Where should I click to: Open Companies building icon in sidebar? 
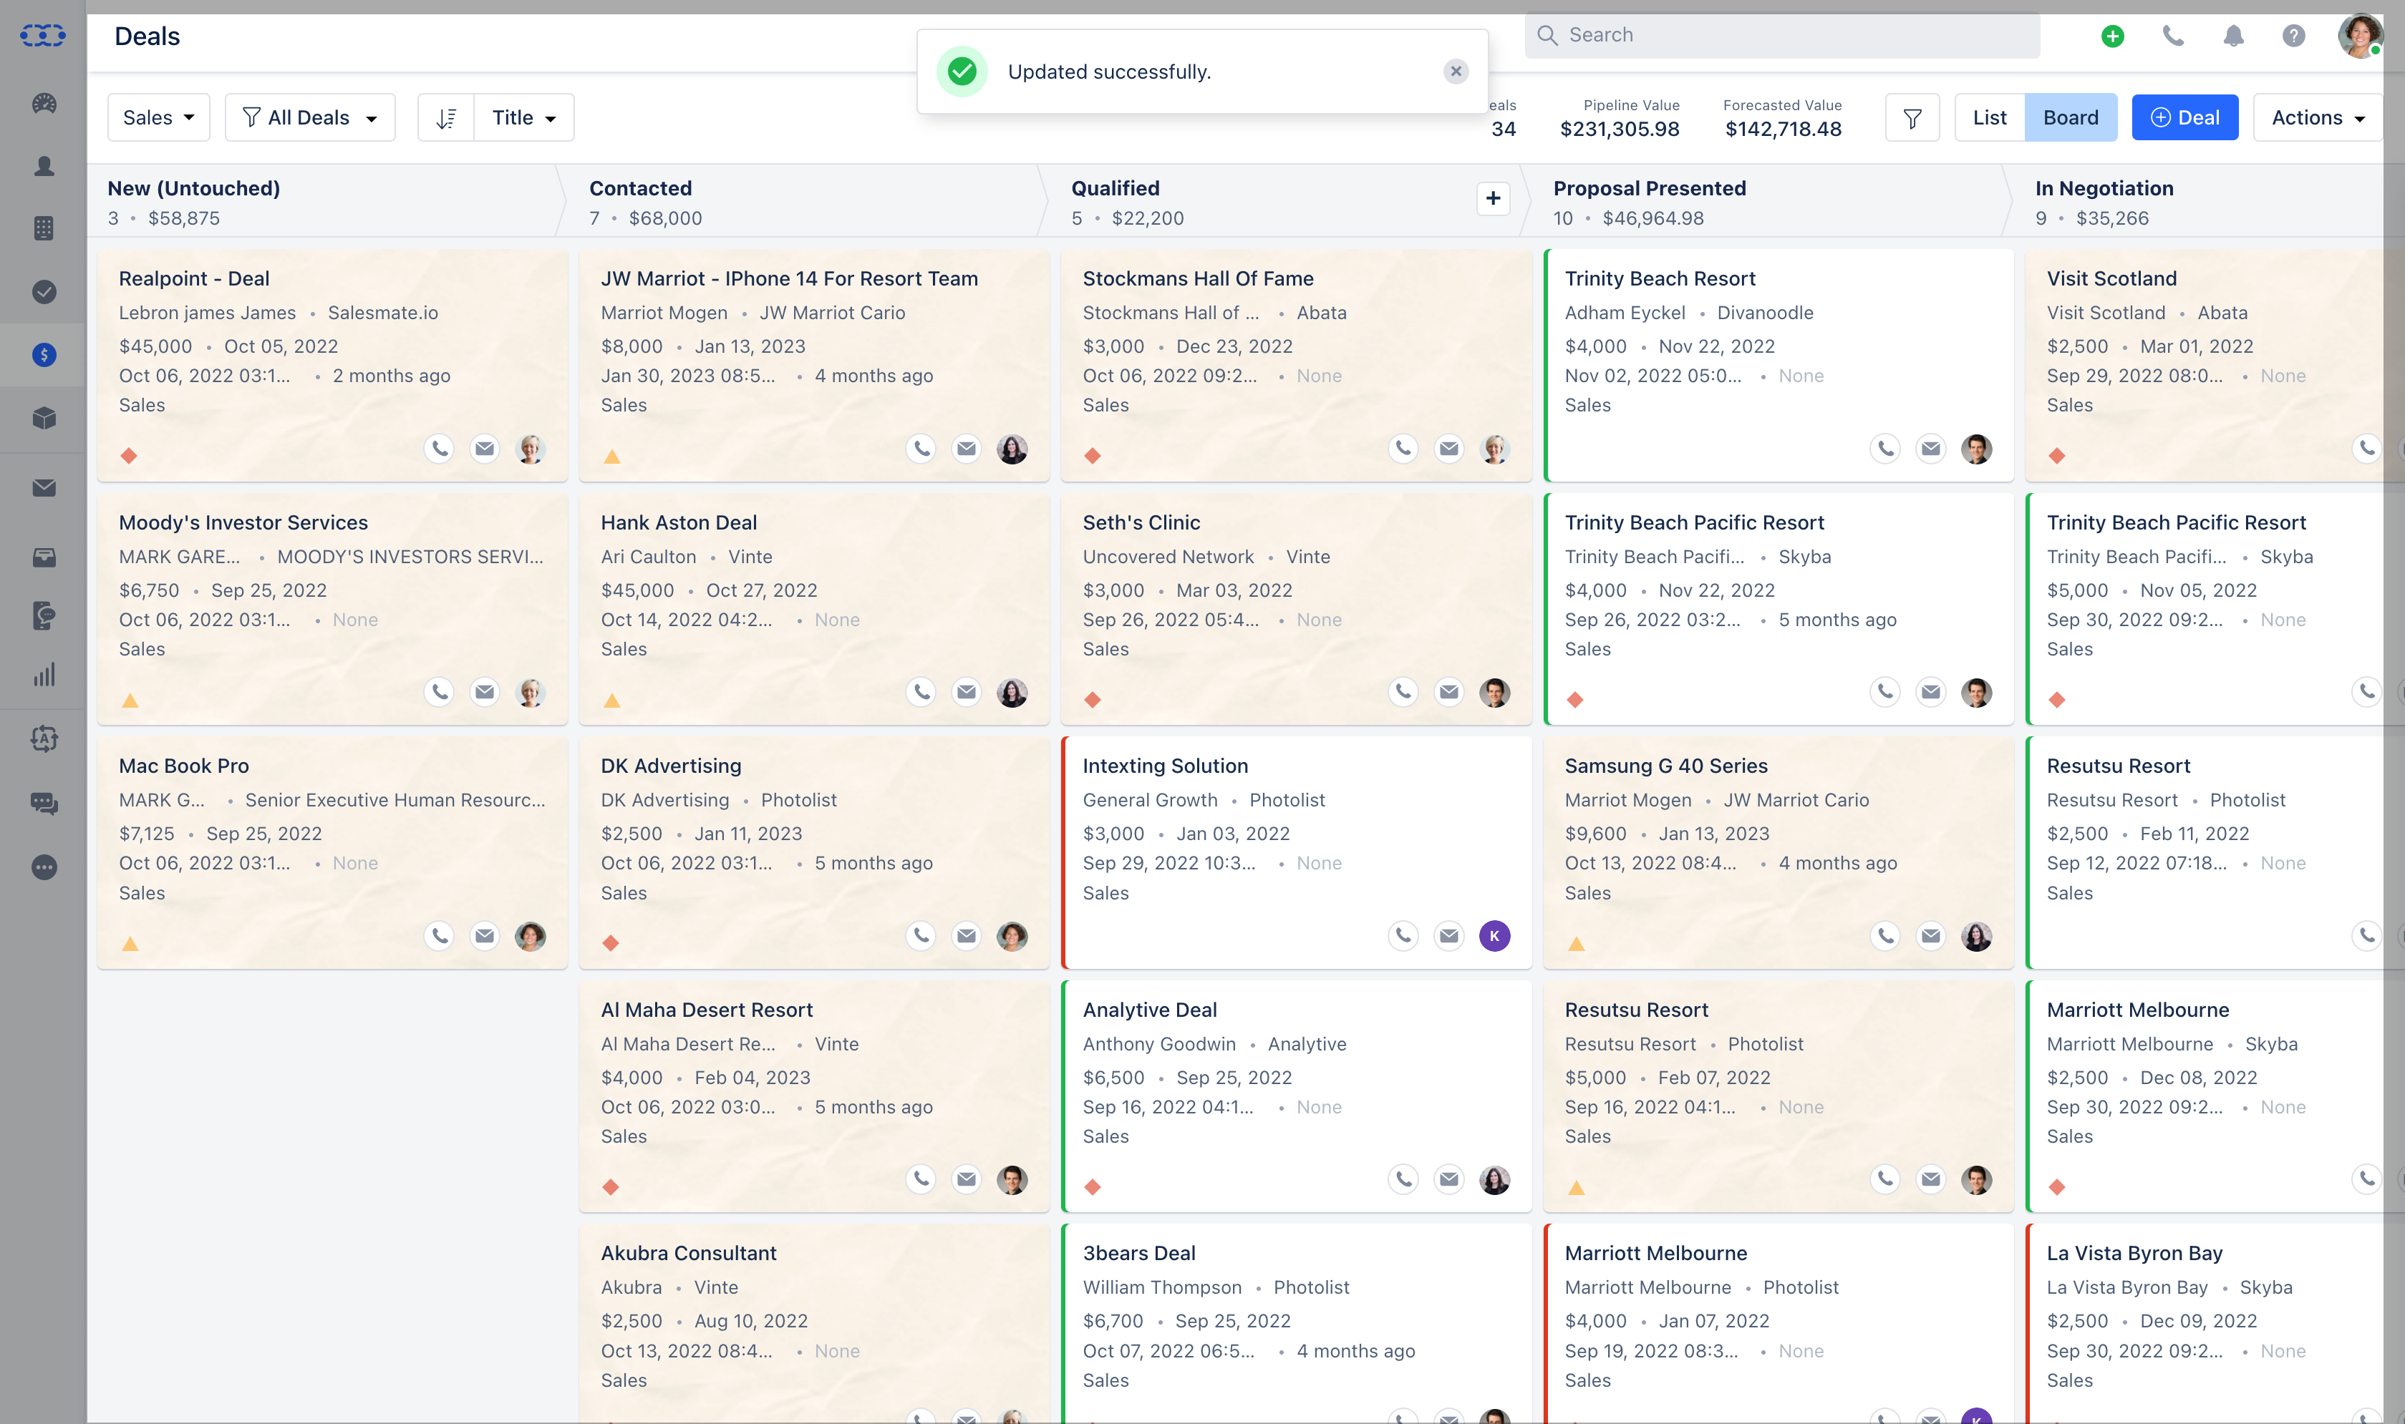click(44, 228)
